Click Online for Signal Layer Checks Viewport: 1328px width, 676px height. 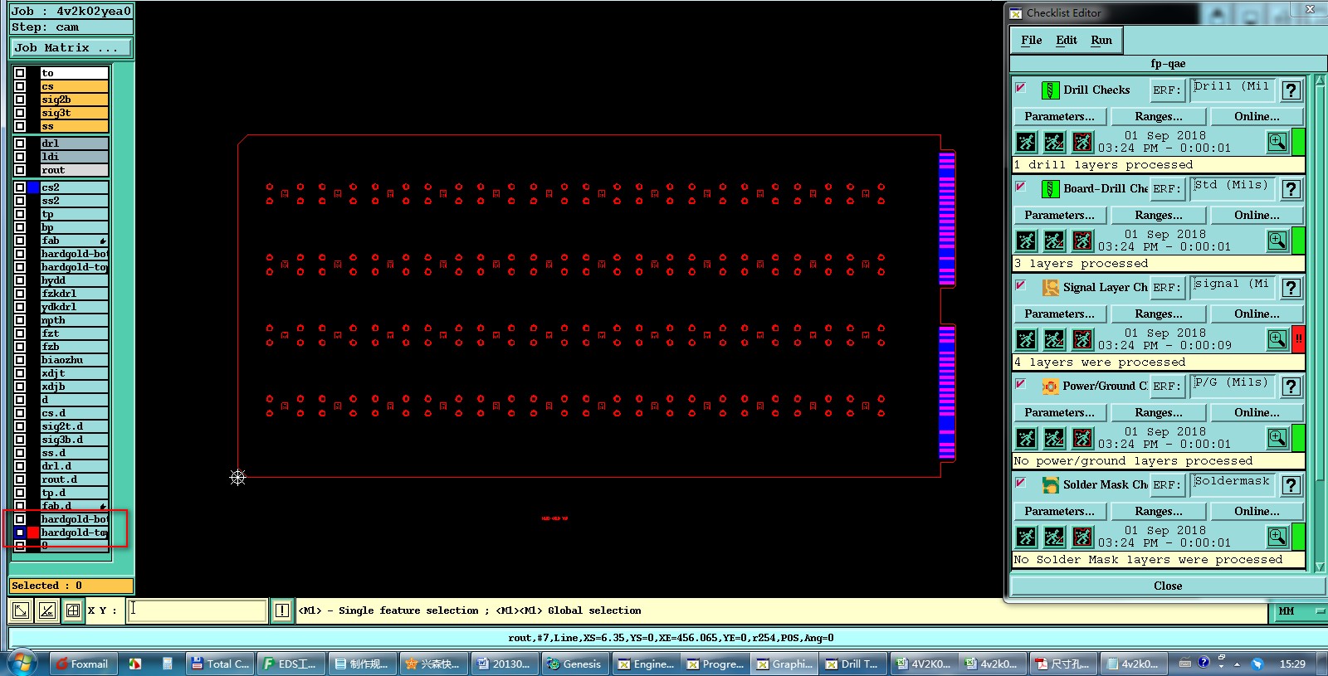tap(1257, 314)
